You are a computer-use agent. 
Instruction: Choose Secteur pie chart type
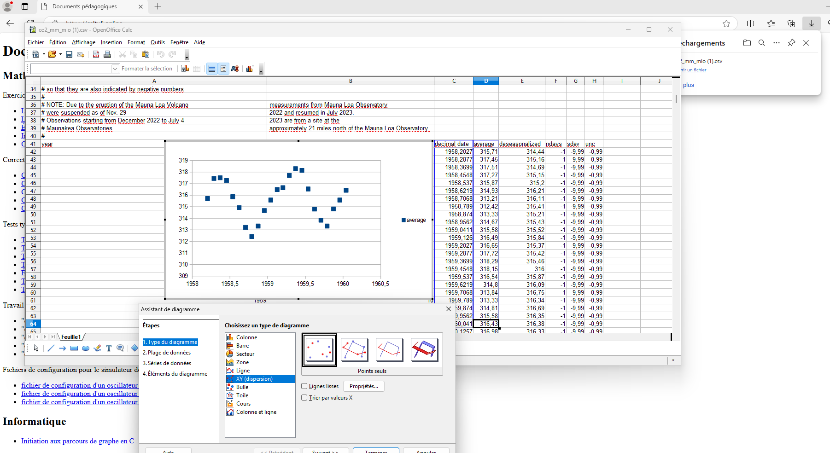[245, 354]
